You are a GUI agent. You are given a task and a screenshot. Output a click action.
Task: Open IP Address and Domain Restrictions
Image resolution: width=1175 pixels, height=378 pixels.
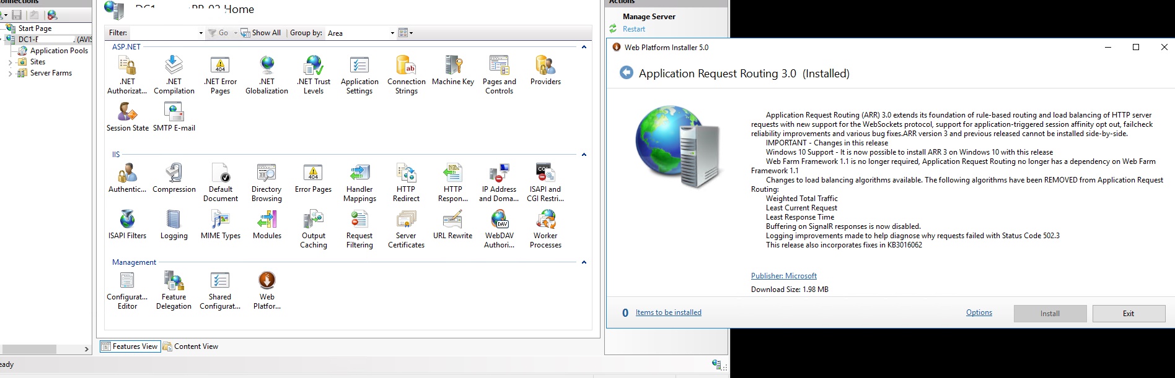(499, 183)
